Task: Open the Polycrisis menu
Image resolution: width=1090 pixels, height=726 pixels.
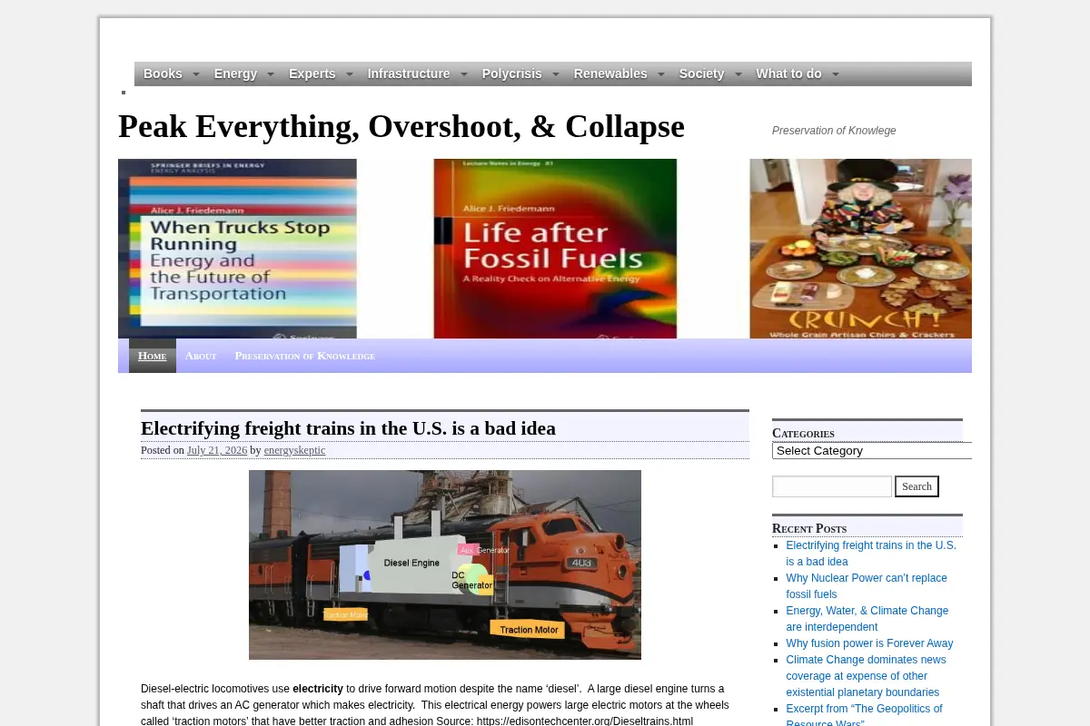Action: [511, 74]
